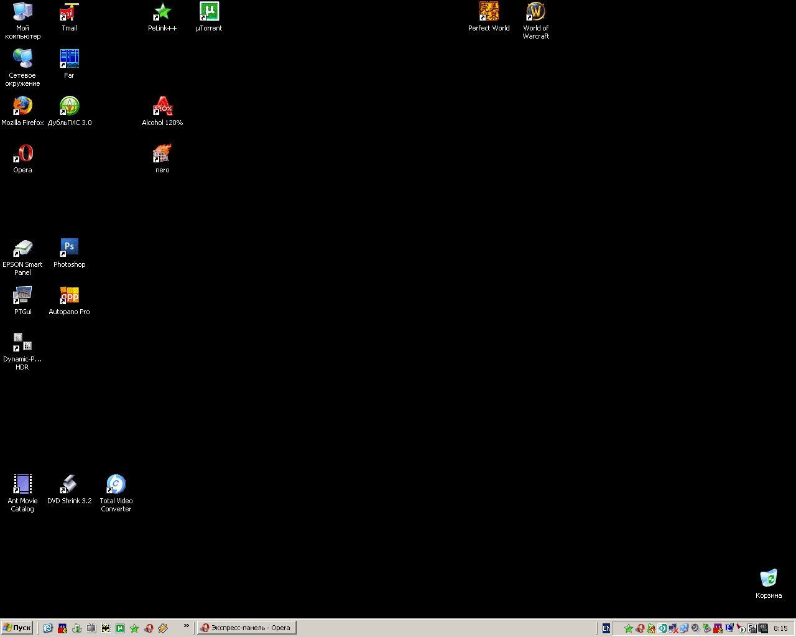The width and height of the screenshot is (796, 637).
Task: Click the Корзина recycle bin icon
Action: pyautogui.click(x=769, y=579)
